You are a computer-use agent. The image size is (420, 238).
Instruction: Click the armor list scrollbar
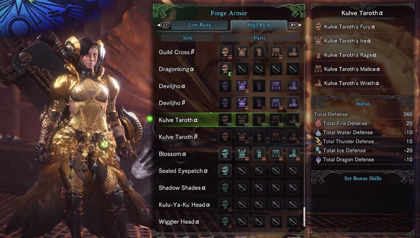coord(304,217)
